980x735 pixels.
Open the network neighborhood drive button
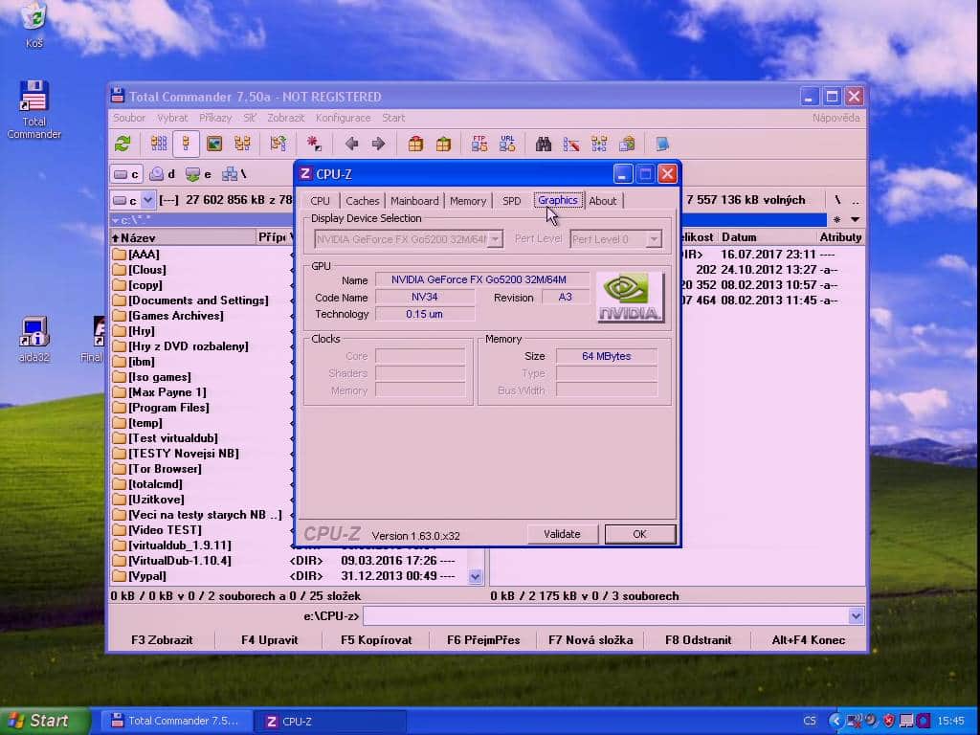pyautogui.click(x=234, y=174)
